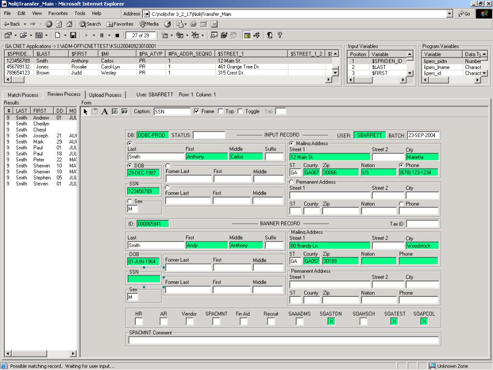Click the Go button
The image size is (493, 370).
pos(465,14)
